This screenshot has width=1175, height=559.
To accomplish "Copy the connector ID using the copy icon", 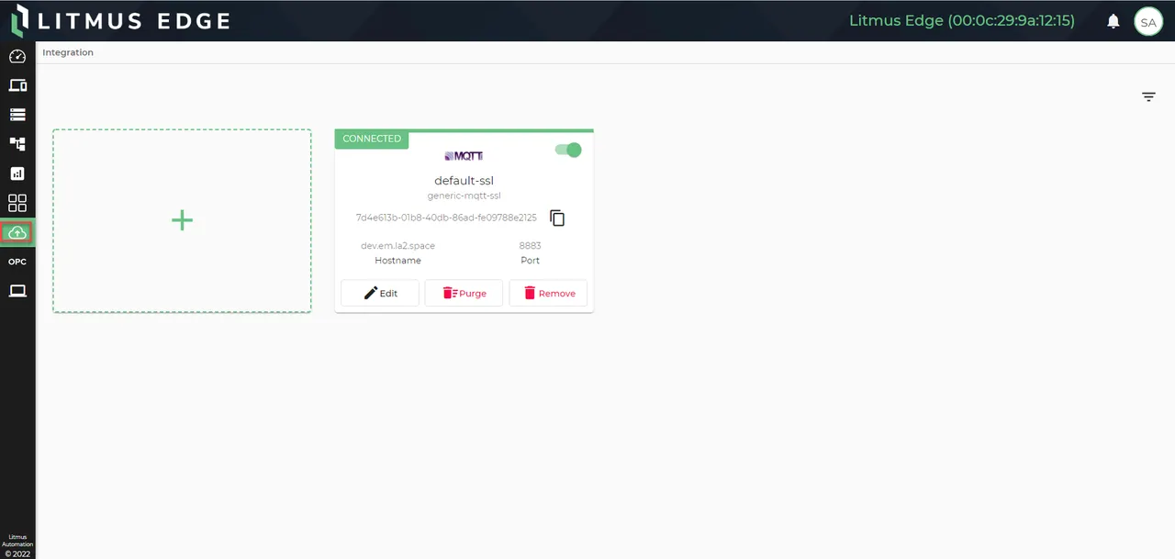I will click(557, 218).
